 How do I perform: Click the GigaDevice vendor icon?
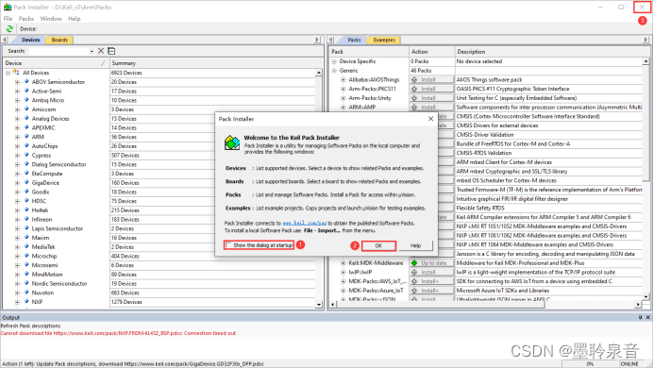point(26,183)
